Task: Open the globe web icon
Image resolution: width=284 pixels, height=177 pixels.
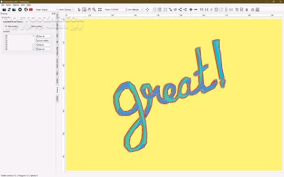Action: (x=26, y=9)
